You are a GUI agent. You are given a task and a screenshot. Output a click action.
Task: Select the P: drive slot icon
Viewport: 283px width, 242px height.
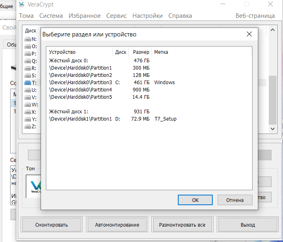point(28,53)
